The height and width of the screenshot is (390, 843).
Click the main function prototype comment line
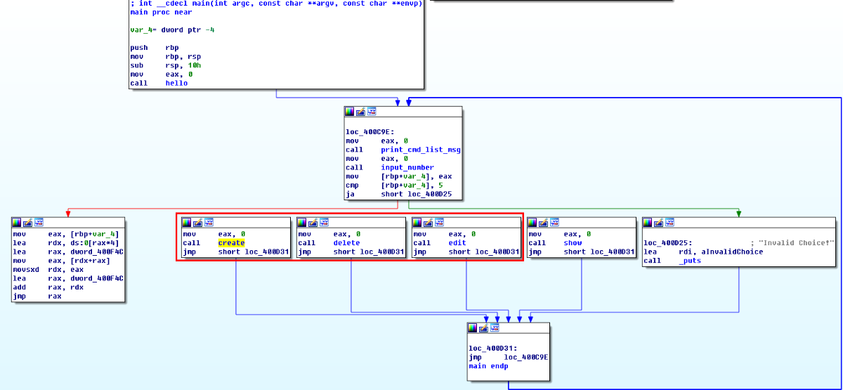pos(276,4)
